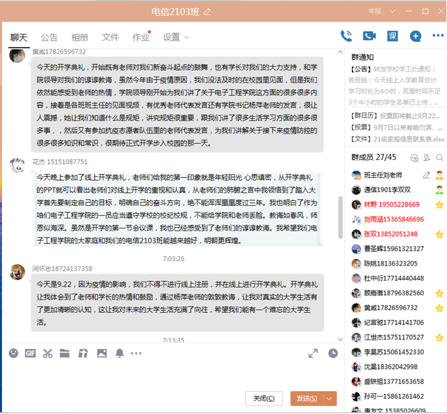The height and width of the screenshot is (414, 447).
Task: Open the more tools ellipsis menu
Action: pos(137,353)
